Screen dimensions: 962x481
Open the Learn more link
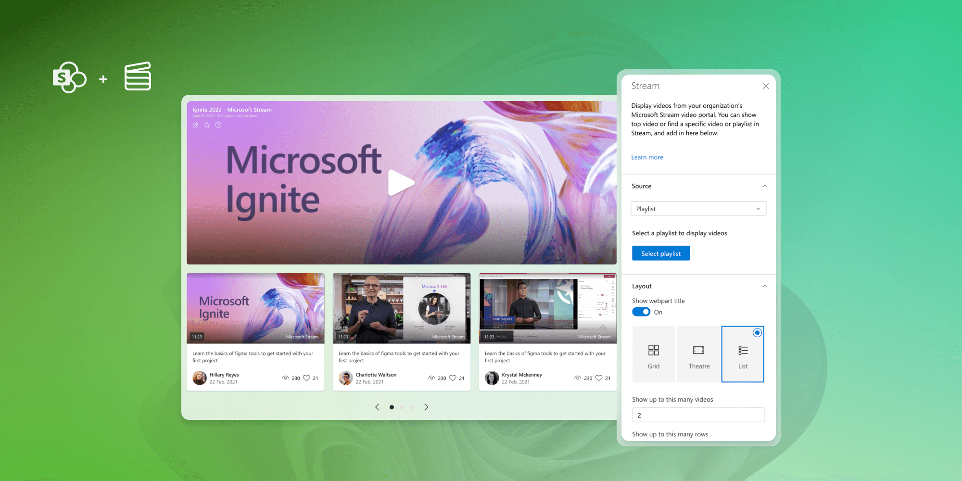pyautogui.click(x=647, y=157)
